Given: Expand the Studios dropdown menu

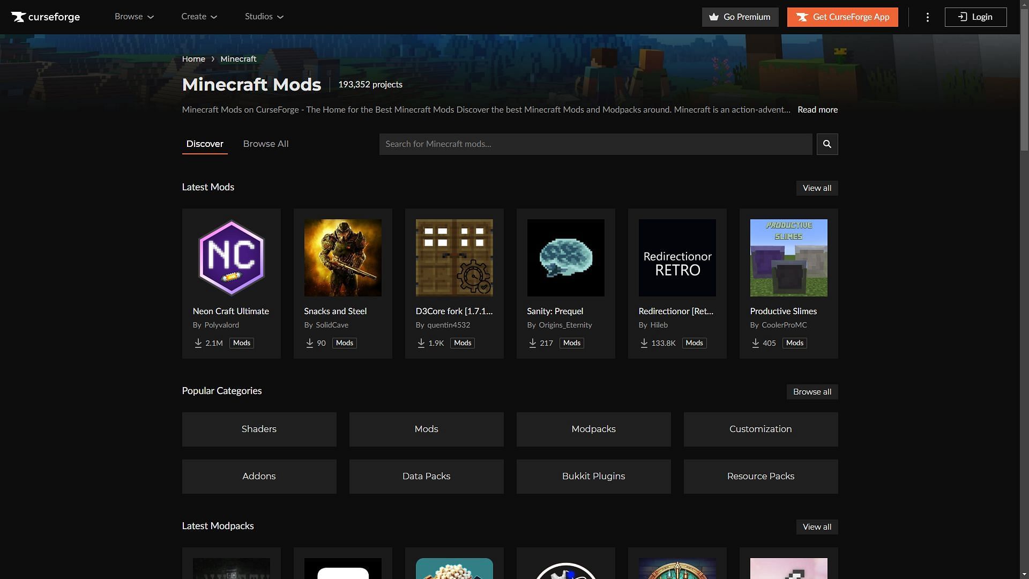Looking at the screenshot, I should pyautogui.click(x=265, y=17).
